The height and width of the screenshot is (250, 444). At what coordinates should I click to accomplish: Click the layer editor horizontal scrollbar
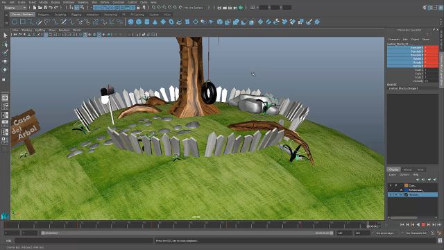(404, 217)
